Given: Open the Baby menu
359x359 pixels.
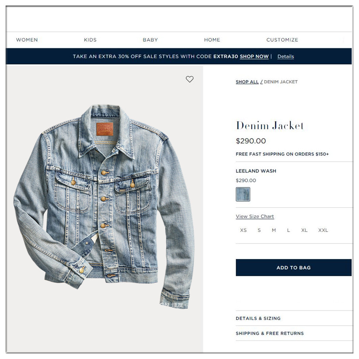Looking at the screenshot, I should coord(150,40).
